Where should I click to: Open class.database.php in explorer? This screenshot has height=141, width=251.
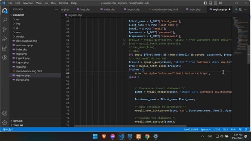click(26, 41)
